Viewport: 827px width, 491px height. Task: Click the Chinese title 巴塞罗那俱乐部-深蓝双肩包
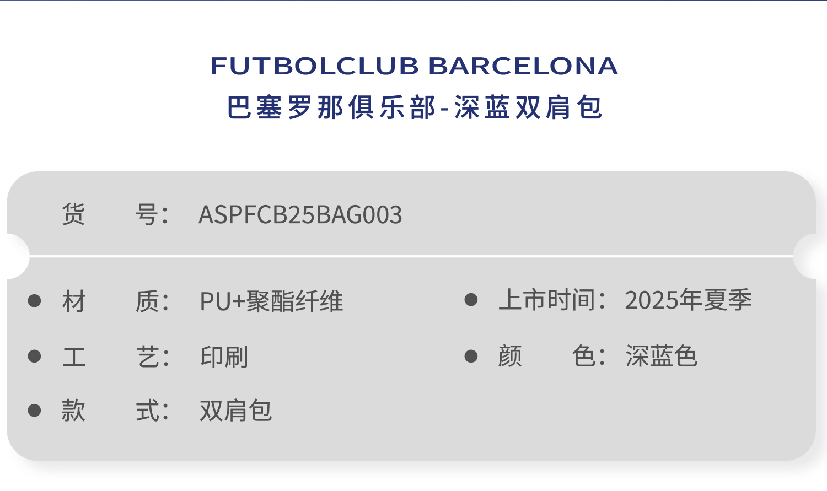(x=414, y=107)
